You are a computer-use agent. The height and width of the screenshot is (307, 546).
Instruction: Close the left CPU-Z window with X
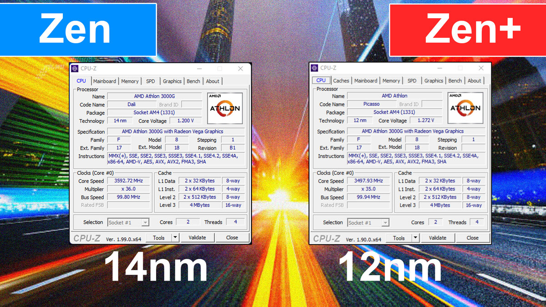tap(241, 69)
